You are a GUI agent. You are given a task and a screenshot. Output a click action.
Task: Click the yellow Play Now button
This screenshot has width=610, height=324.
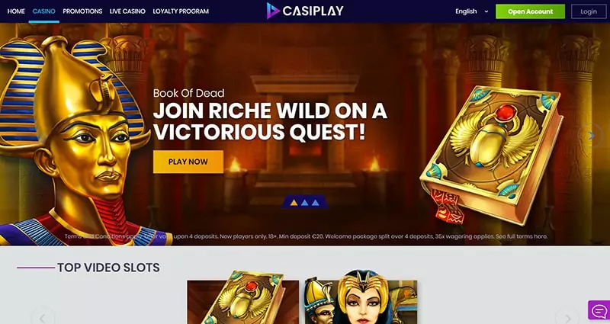point(188,162)
